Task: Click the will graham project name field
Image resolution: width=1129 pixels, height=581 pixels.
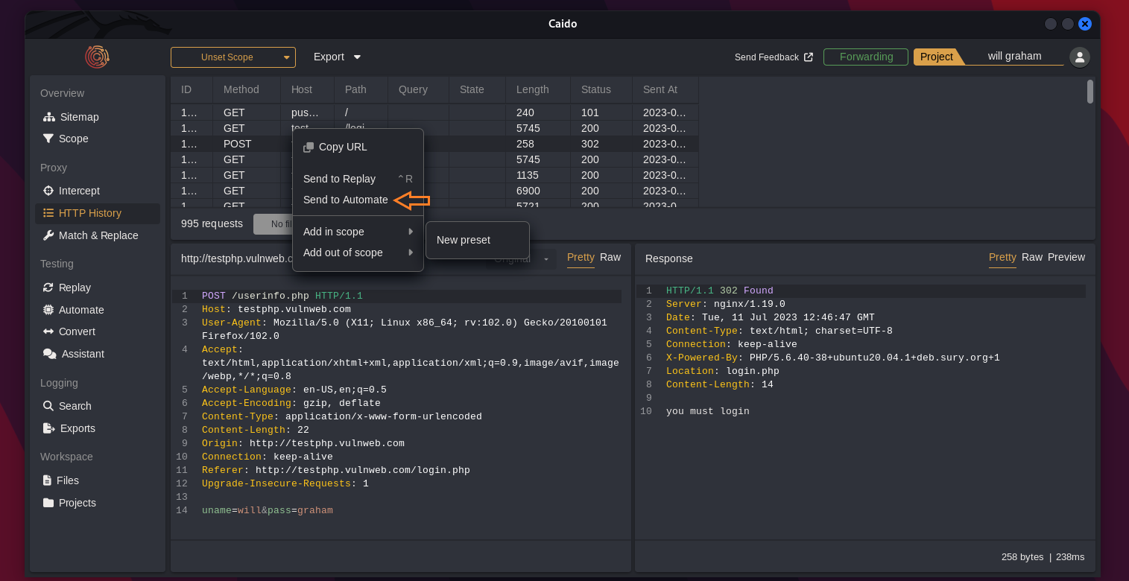Action: tap(1015, 57)
